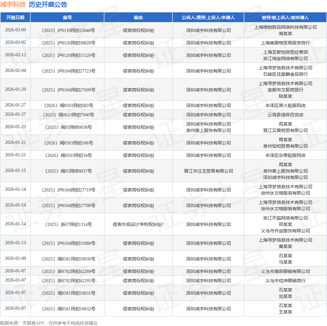The image size is (327, 326).
Task: Select case number (2025)闽0581民初10832号
Action: point(69,309)
